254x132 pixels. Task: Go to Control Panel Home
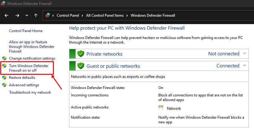coord(26,31)
